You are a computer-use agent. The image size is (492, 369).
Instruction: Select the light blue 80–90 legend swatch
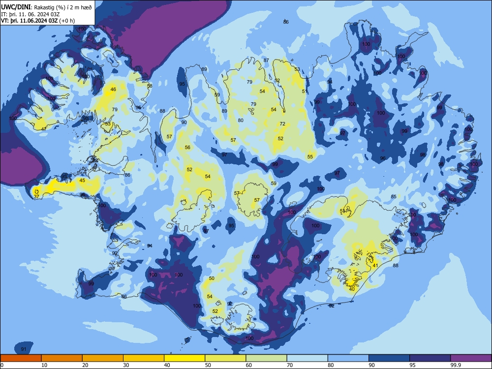click(x=348, y=358)
